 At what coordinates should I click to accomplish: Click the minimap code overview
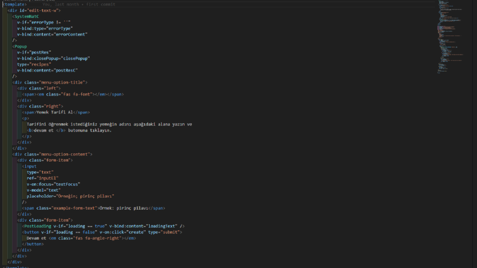pos(451,37)
